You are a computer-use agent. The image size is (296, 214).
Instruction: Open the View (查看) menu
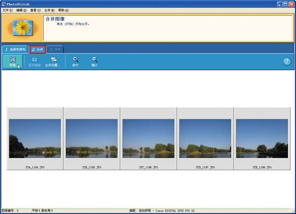[x=36, y=10]
